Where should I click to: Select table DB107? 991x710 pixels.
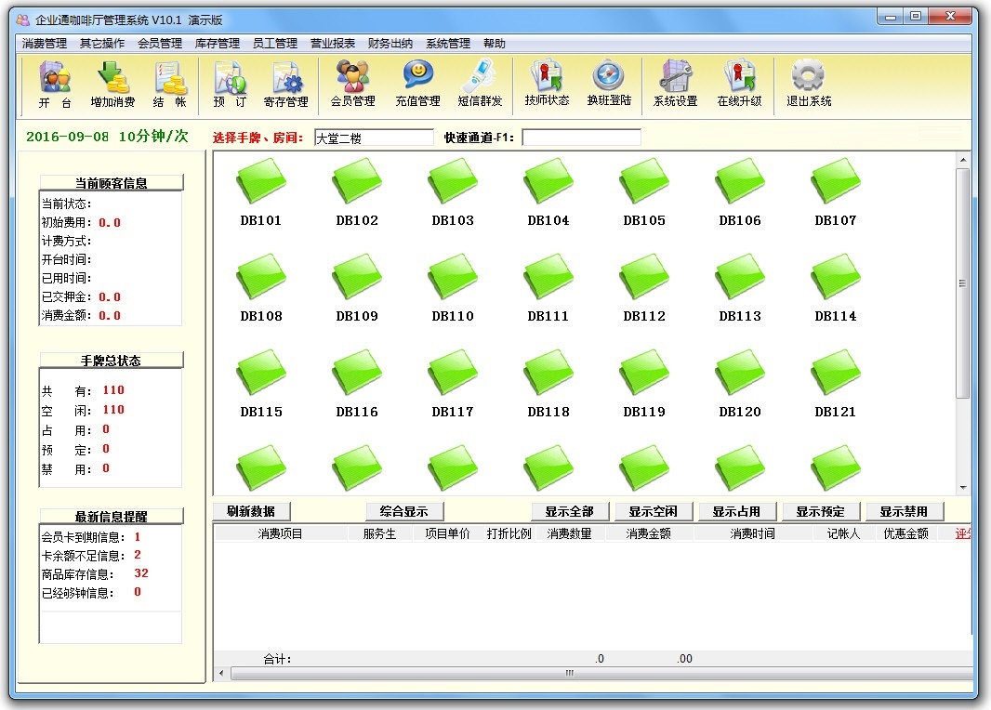click(835, 192)
